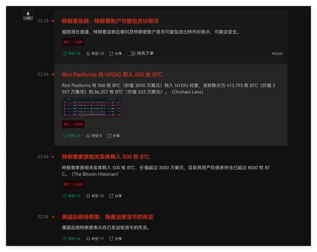This screenshot has height=252, width=317.
Task: Open headline 特朗普家族相关实体购入 500 枚 BTC
Action: pos(106,157)
